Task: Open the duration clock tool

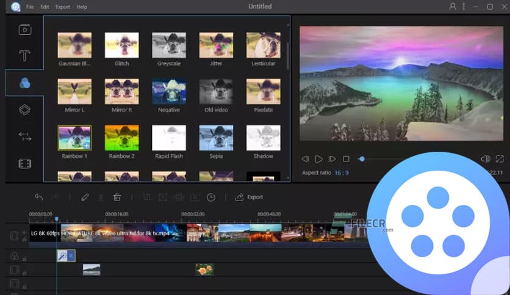Action: [x=211, y=197]
